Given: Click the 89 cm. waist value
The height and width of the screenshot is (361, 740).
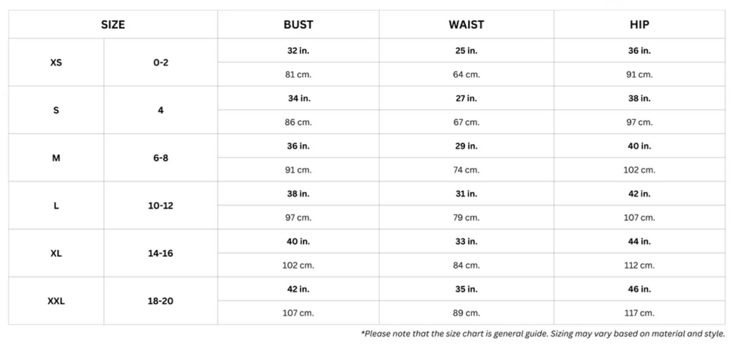Looking at the screenshot, I should (x=466, y=312).
